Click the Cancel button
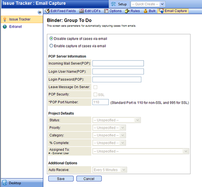Screen dimensions: 202x187 tap(89, 179)
